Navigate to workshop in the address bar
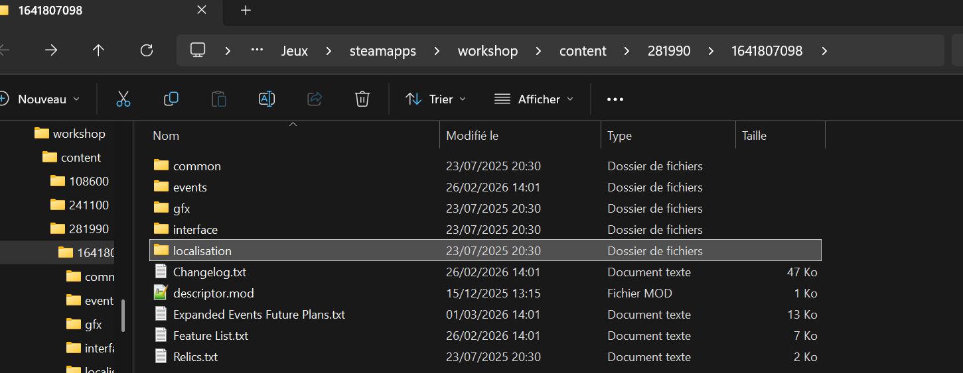The height and width of the screenshot is (373, 963). coord(488,51)
